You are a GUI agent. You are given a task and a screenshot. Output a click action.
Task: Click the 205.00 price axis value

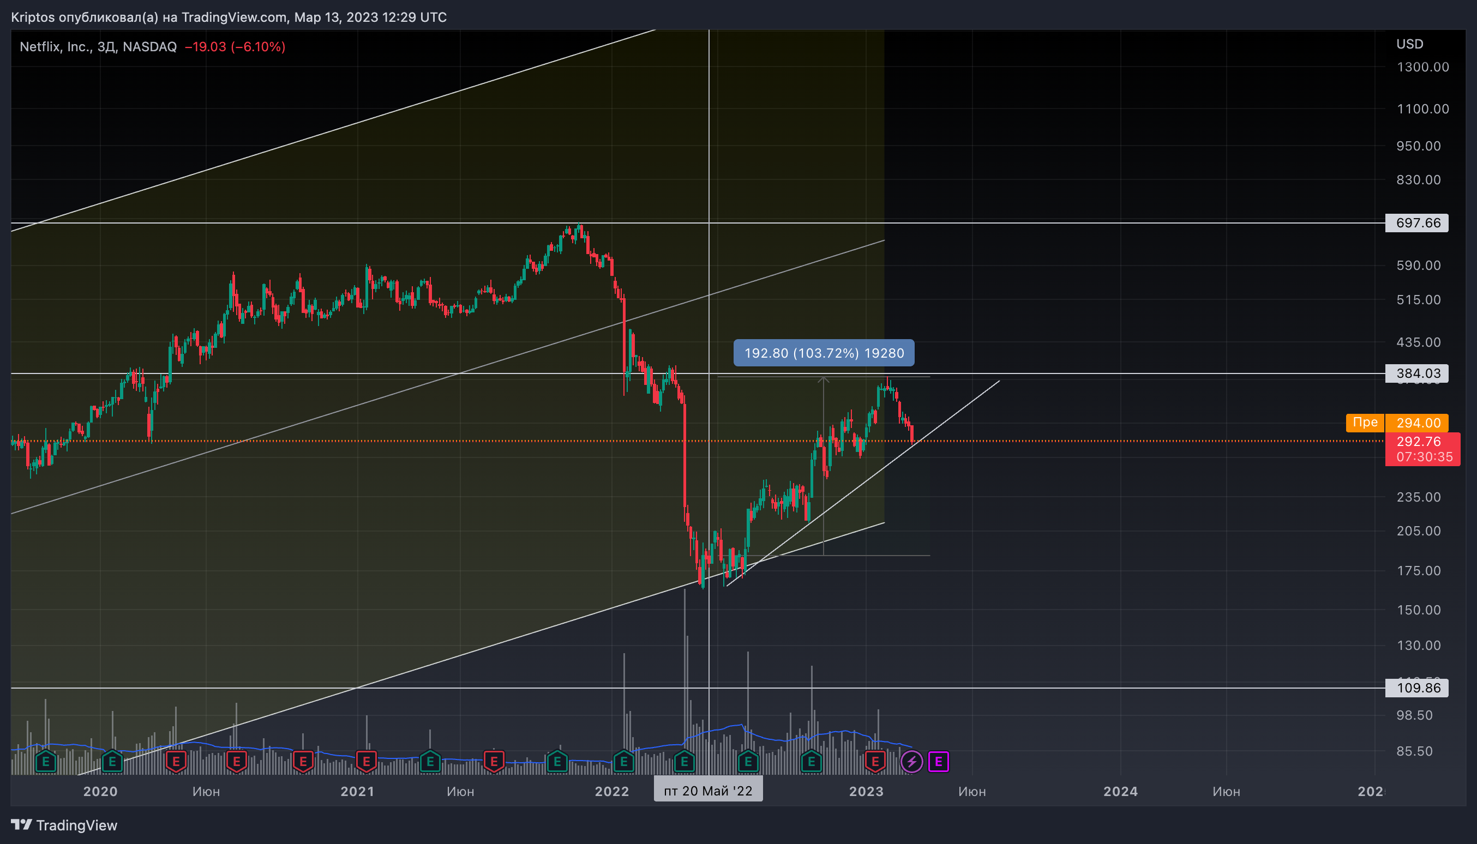1419,531
